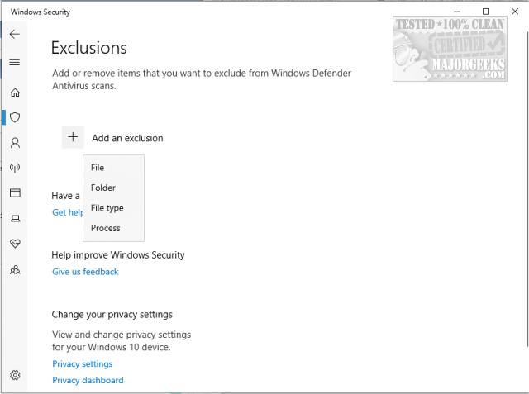Open Settings gear in sidebar

click(x=14, y=375)
